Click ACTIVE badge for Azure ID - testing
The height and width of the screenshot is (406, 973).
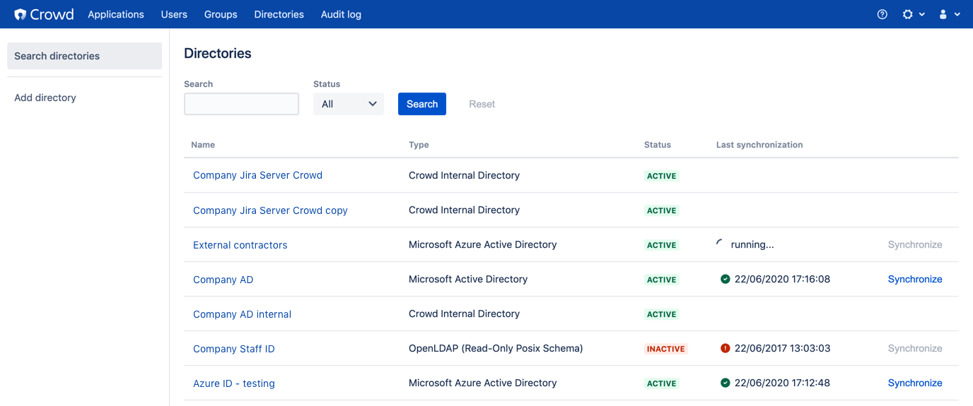(x=662, y=383)
